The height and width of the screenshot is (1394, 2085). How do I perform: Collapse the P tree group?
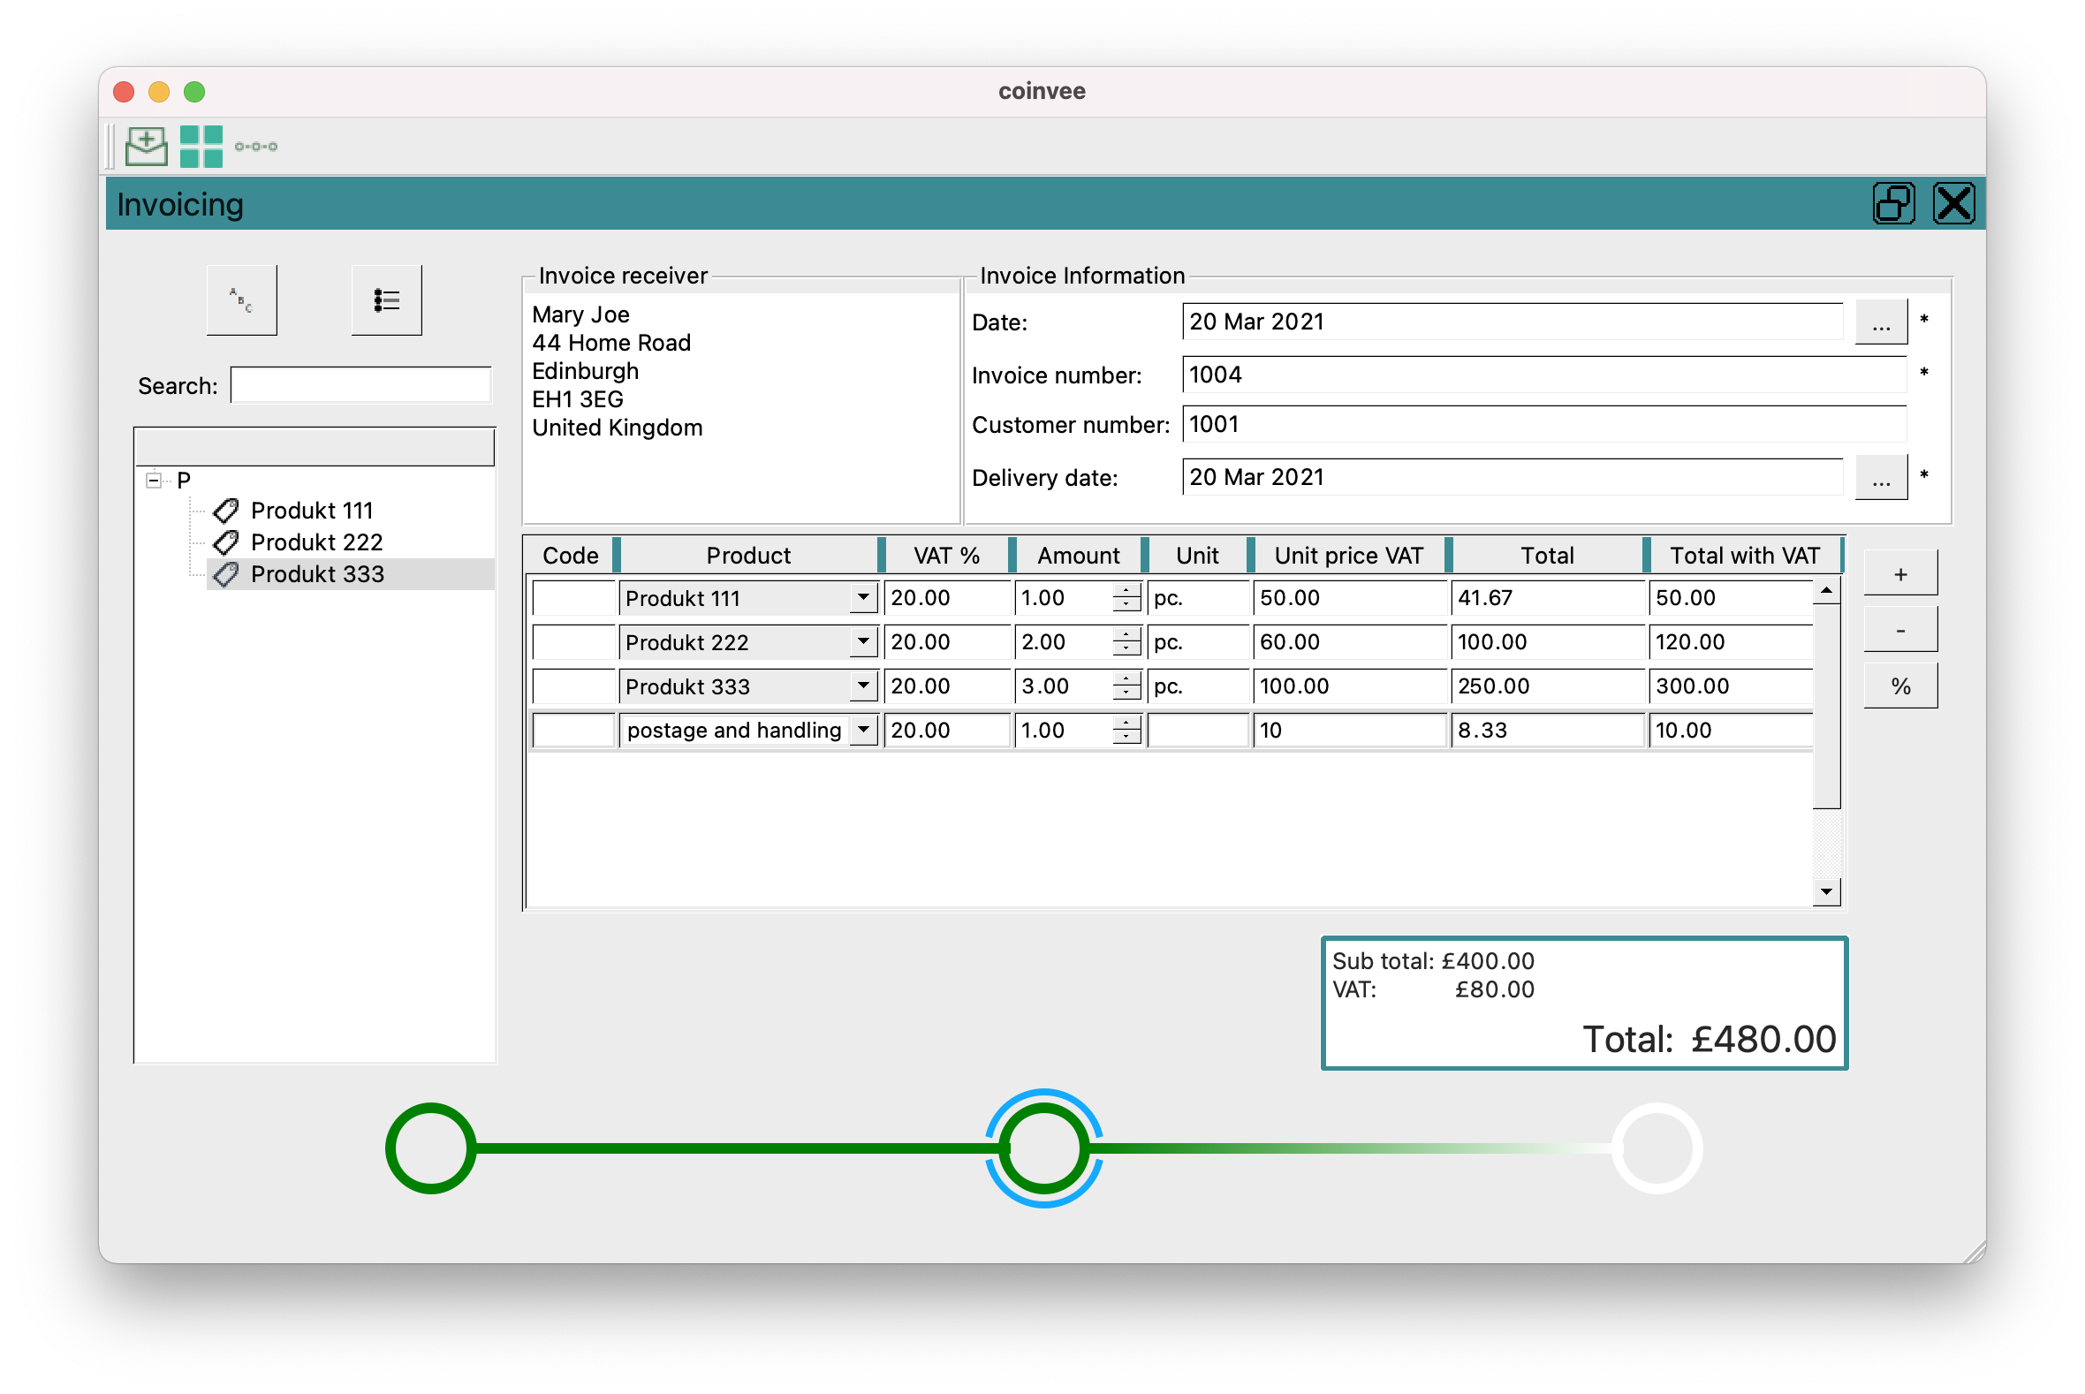(154, 480)
